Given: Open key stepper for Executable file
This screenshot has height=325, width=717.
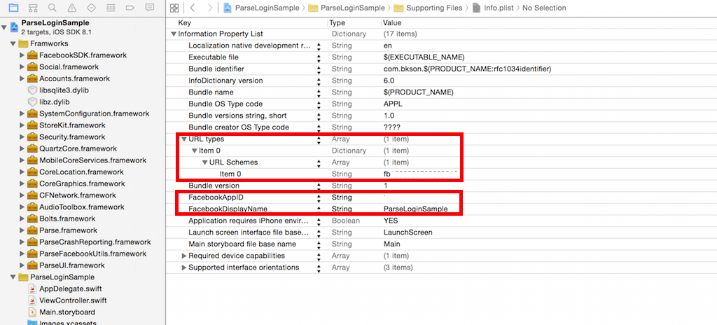Looking at the screenshot, I should [319, 57].
